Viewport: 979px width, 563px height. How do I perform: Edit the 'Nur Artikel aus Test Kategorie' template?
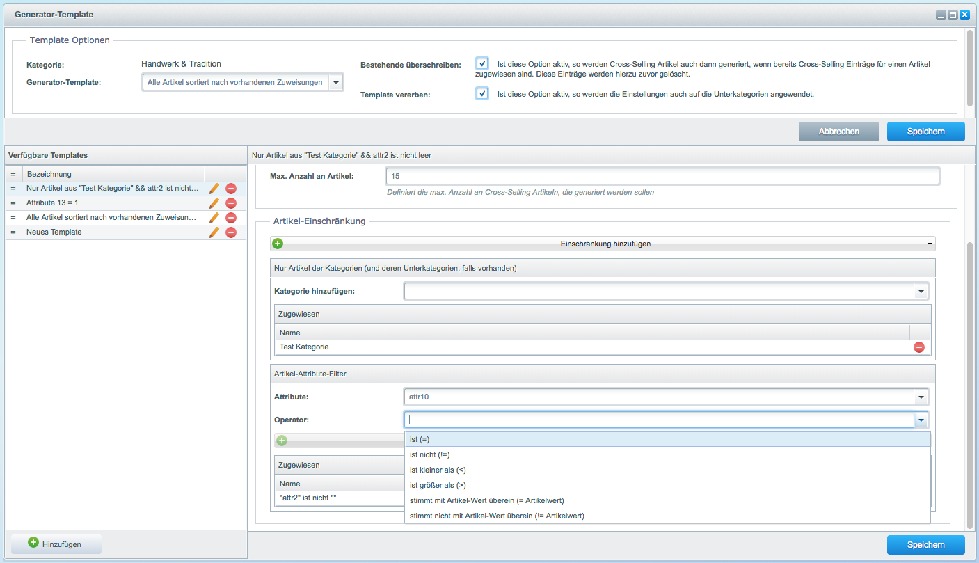click(x=214, y=188)
